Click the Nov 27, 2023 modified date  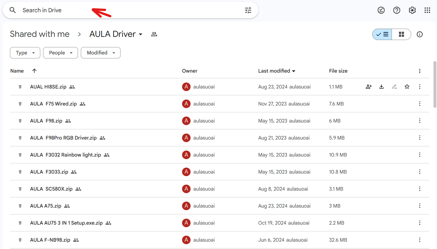pos(272,104)
